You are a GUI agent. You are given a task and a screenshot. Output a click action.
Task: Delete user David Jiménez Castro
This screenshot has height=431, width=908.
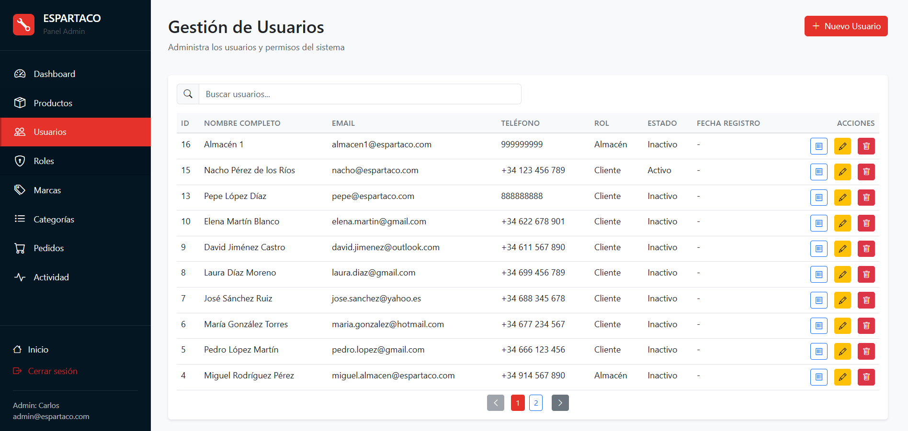(x=866, y=249)
